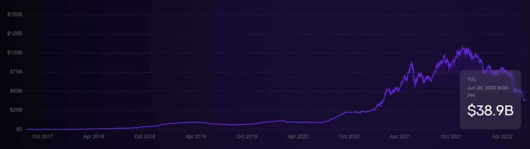Select the Oct 2021 axis label
Image resolution: width=530 pixels, height=149 pixels.
pos(451,137)
